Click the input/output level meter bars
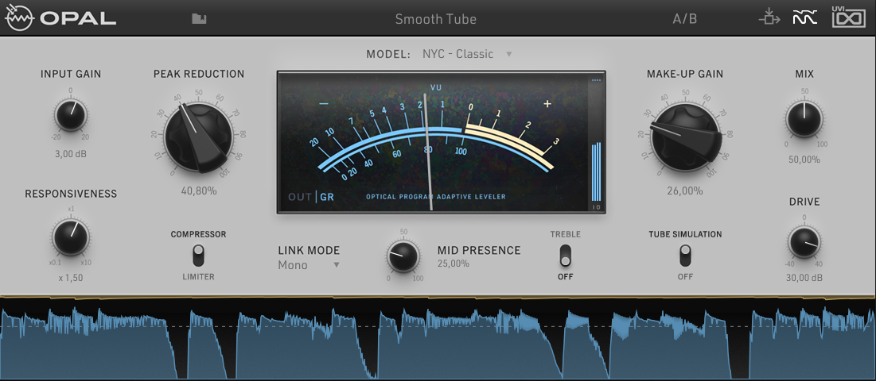Viewport: 876px width, 381px height. click(x=596, y=171)
